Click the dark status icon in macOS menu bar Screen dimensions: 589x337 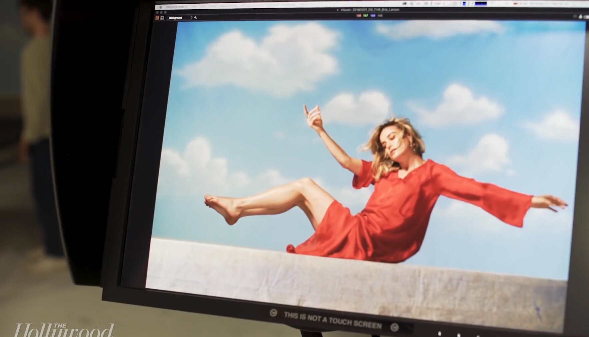click(x=404, y=4)
